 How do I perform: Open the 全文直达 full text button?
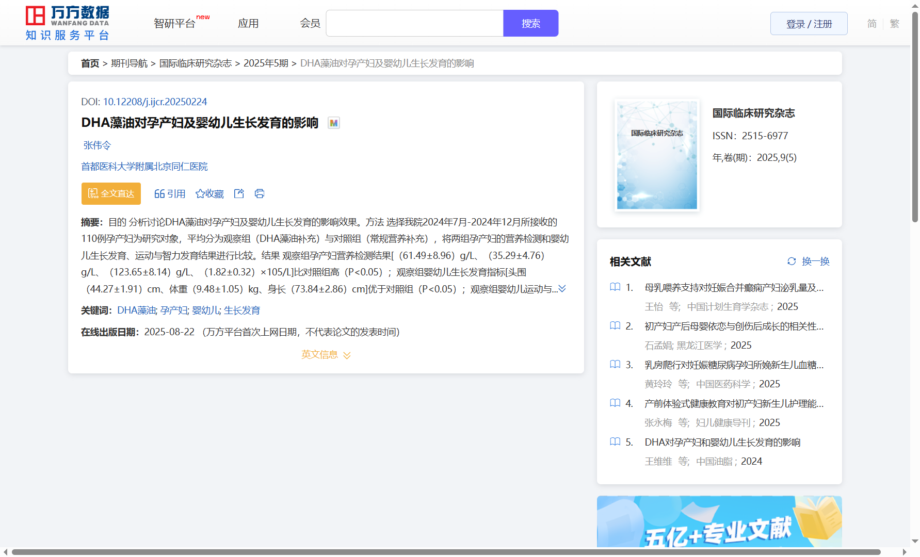111,193
